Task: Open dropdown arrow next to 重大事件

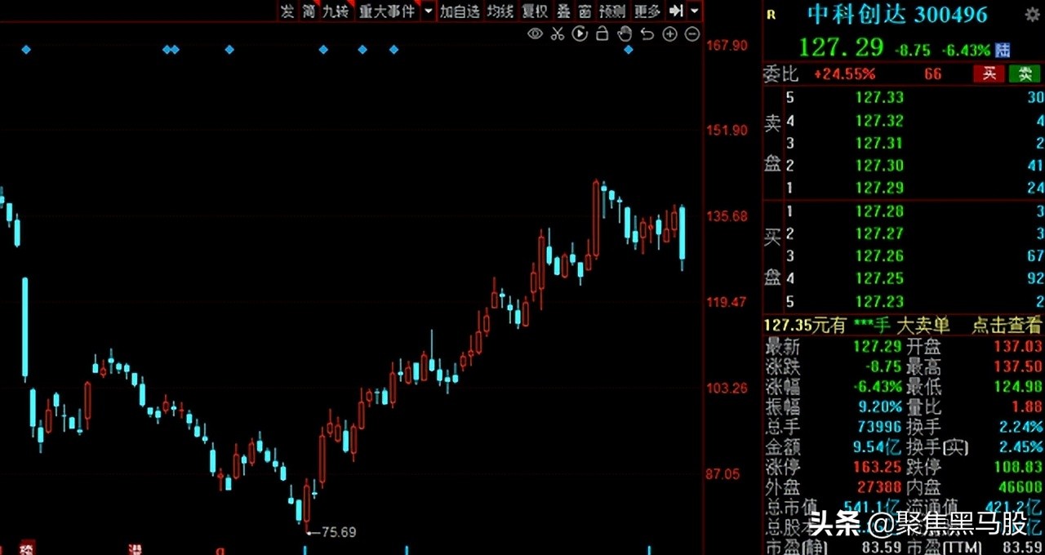Action: click(429, 11)
